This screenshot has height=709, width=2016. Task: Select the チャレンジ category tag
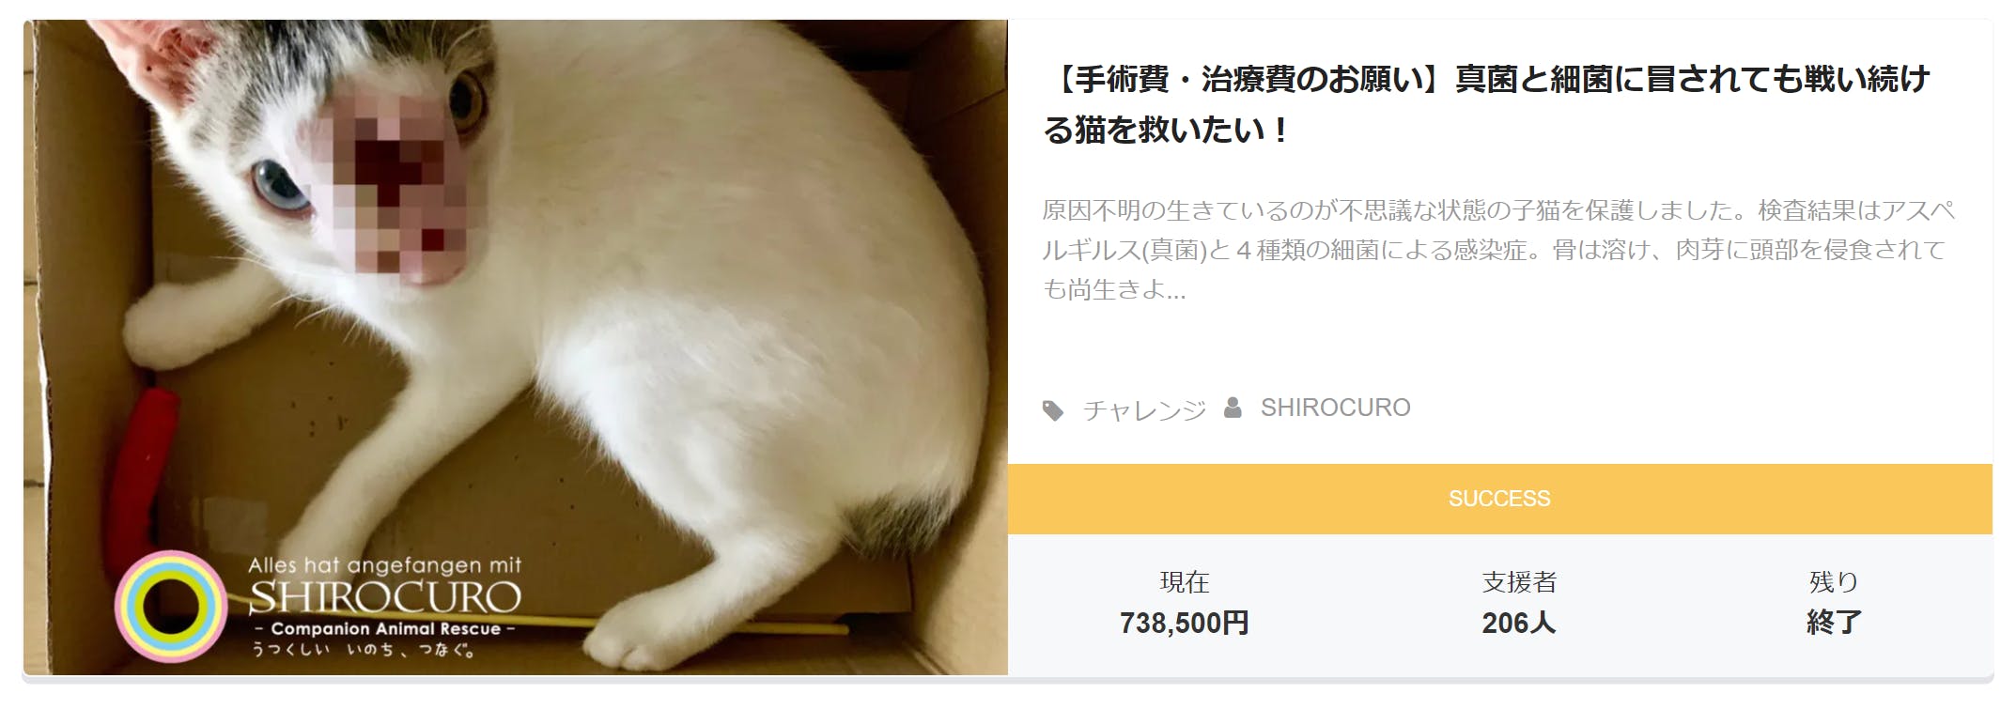coord(1144,409)
